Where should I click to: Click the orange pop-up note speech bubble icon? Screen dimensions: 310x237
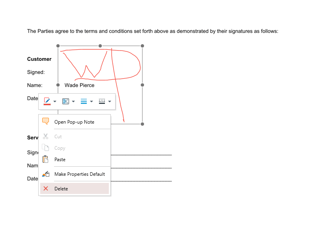click(46, 122)
